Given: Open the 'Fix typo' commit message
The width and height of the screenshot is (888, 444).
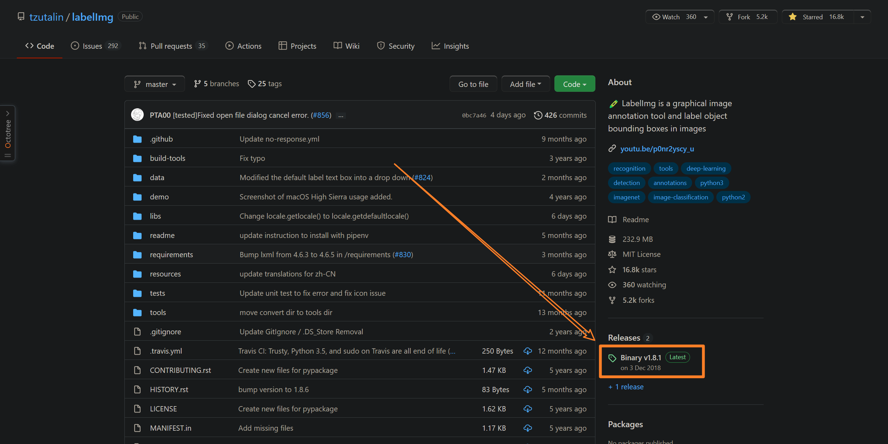Looking at the screenshot, I should 252,158.
